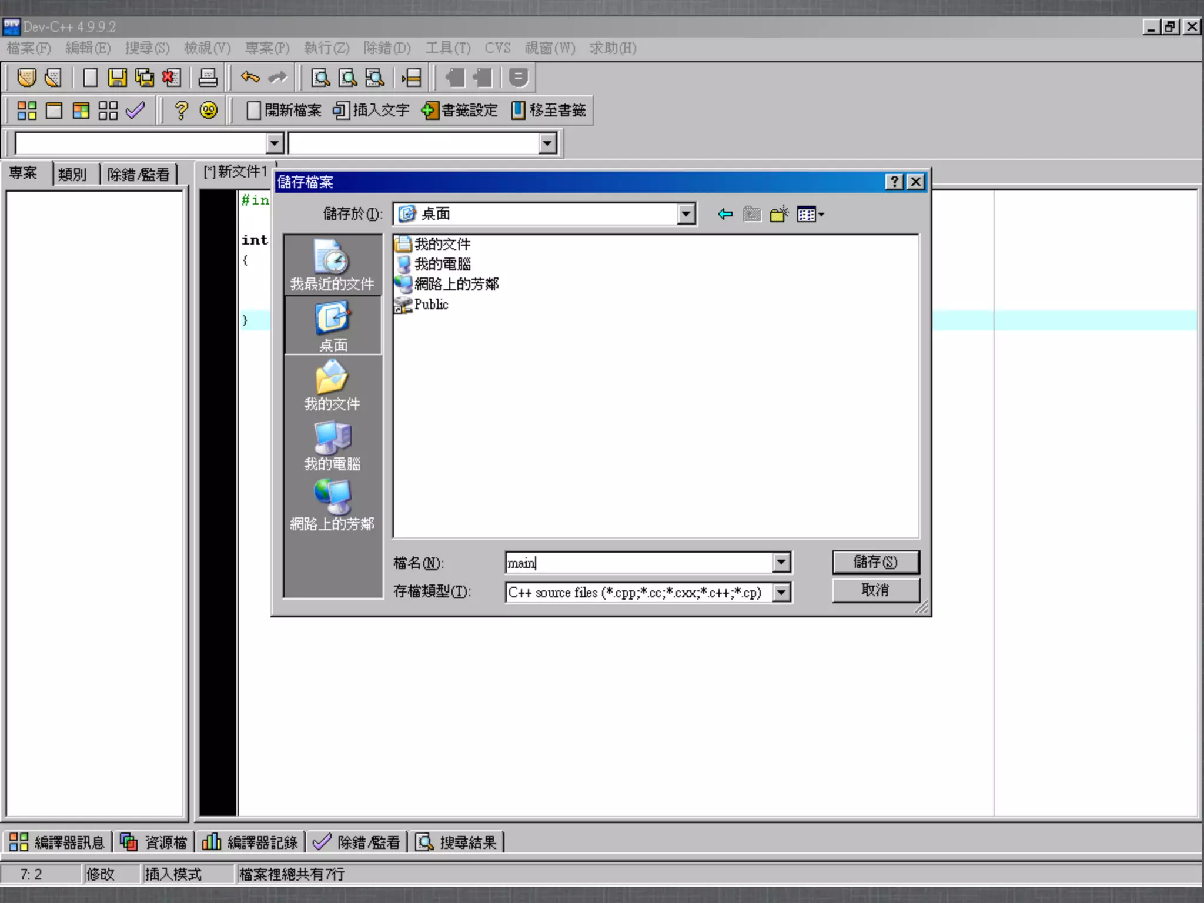Click the 取消 cancel button
The width and height of the screenshot is (1204, 903).
coord(875,590)
